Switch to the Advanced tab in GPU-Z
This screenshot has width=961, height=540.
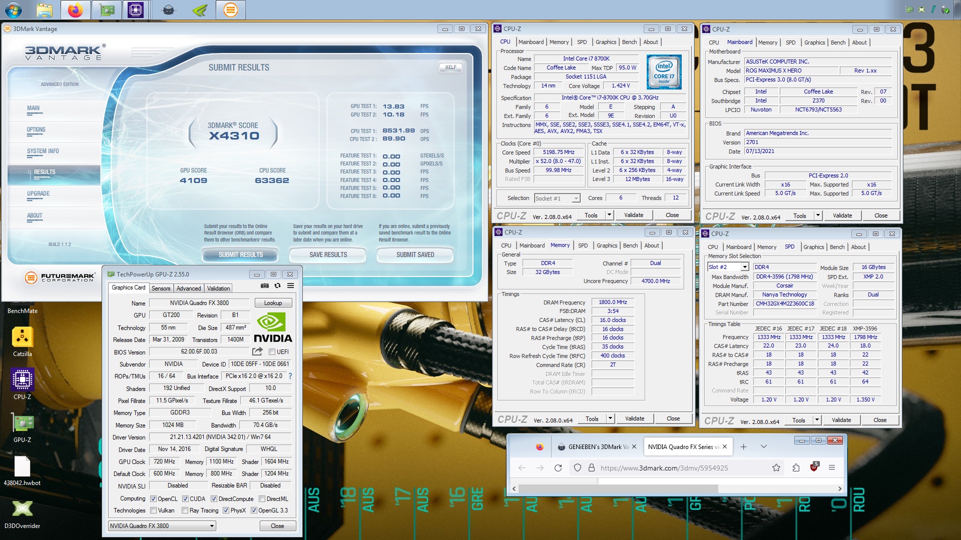[x=189, y=288]
